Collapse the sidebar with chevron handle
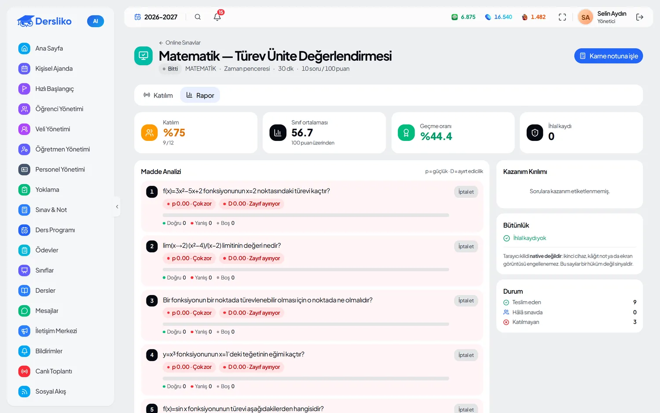The width and height of the screenshot is (660, 413). coord(117,206)
